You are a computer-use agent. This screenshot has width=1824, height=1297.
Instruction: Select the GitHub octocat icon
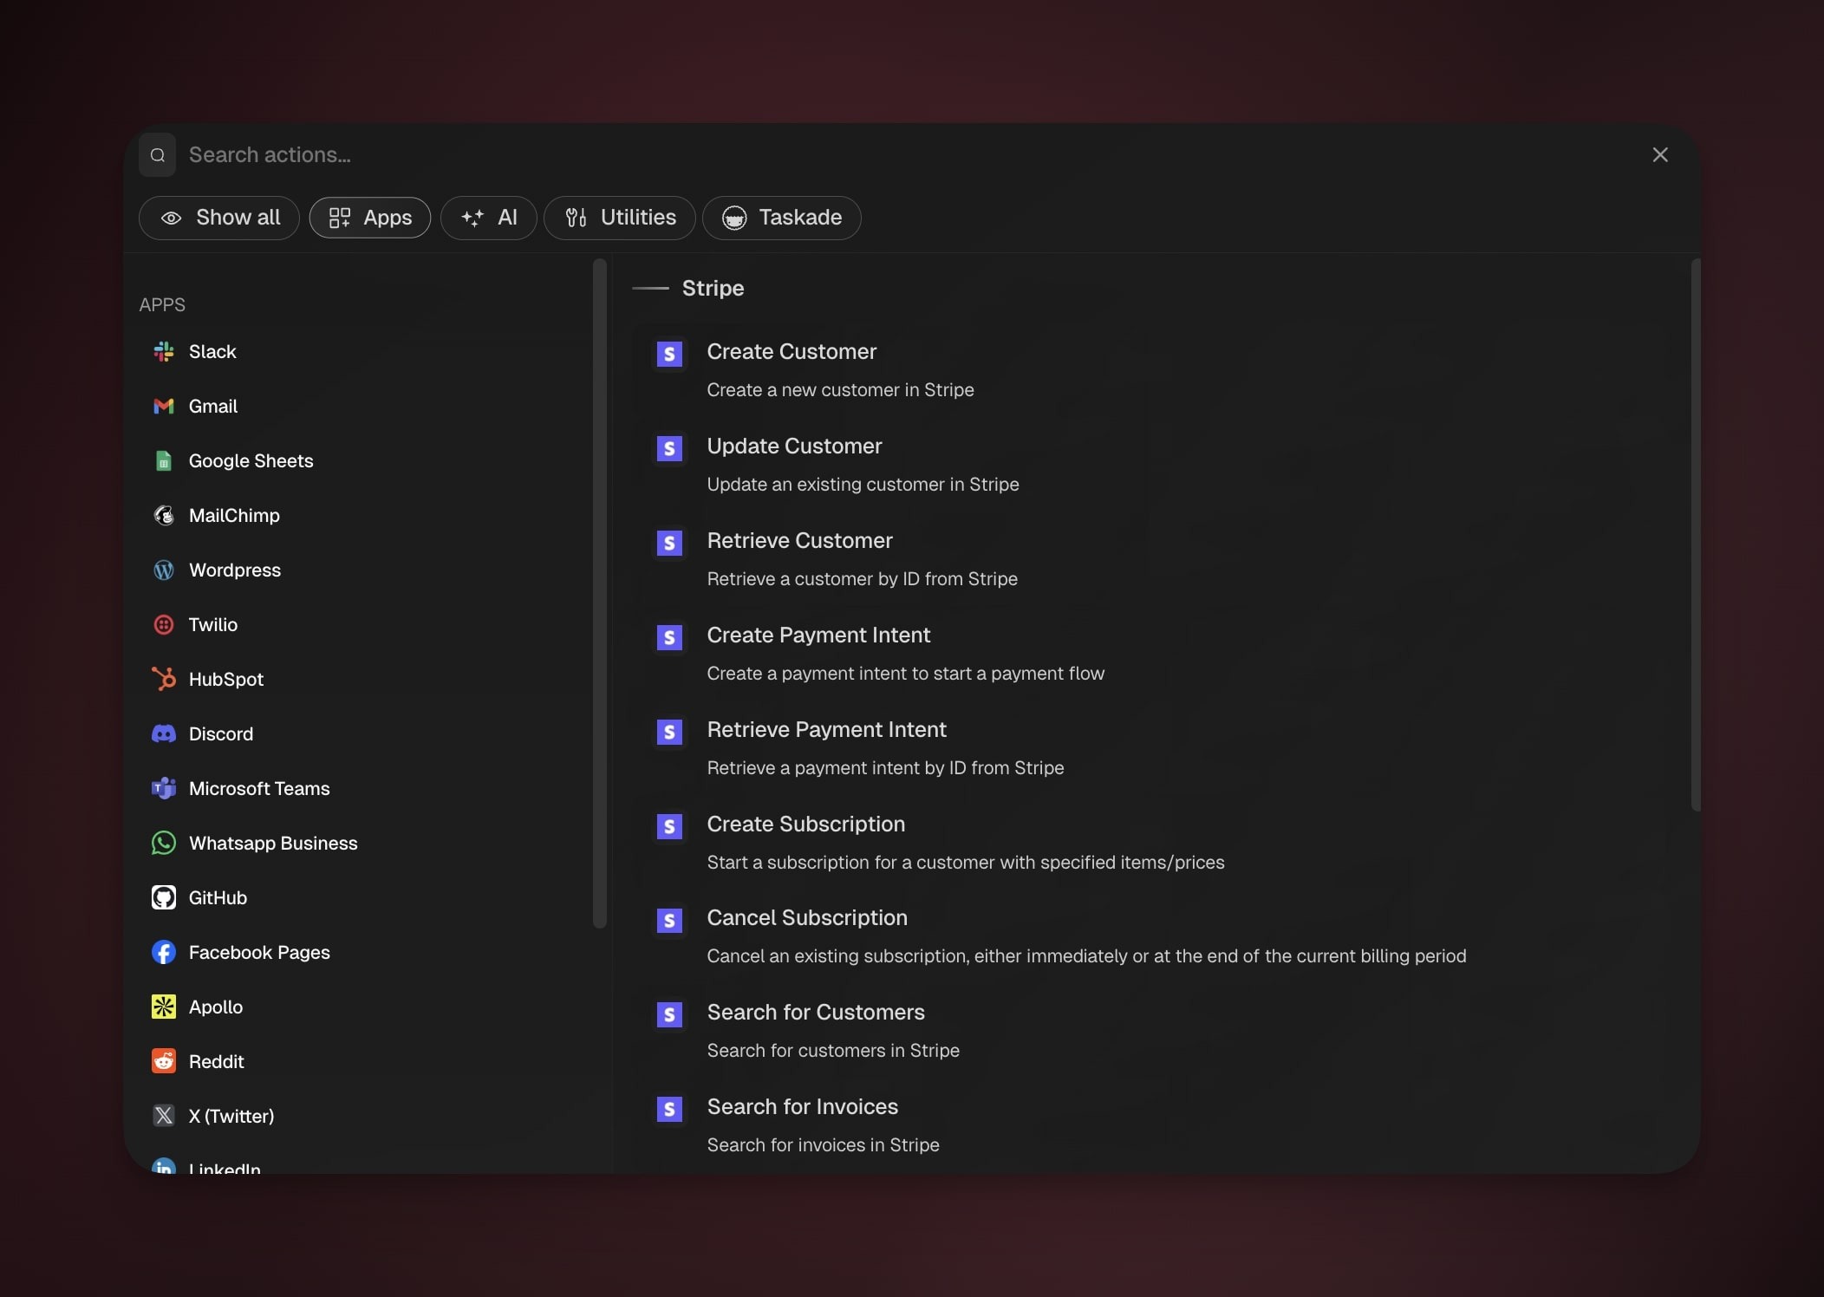click(x=163, y=897)
